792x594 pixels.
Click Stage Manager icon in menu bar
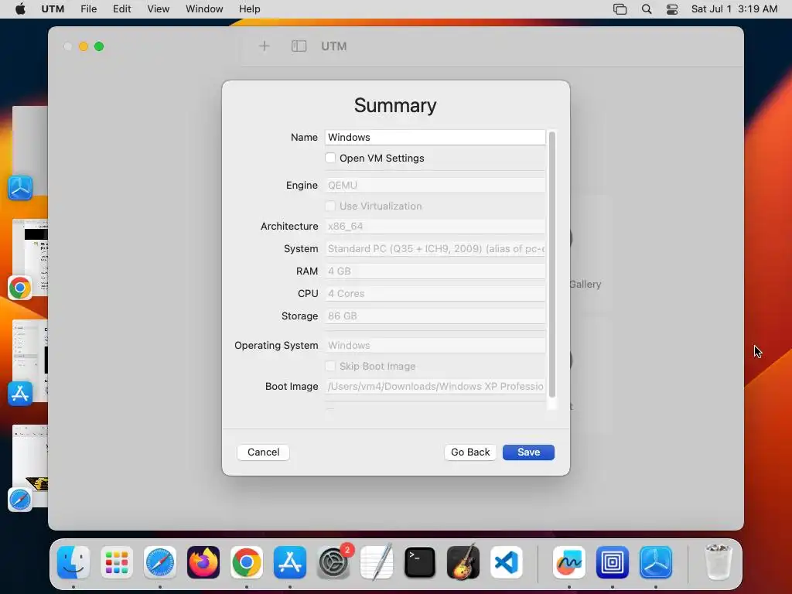pyautogui.click(x=620, y=9)
